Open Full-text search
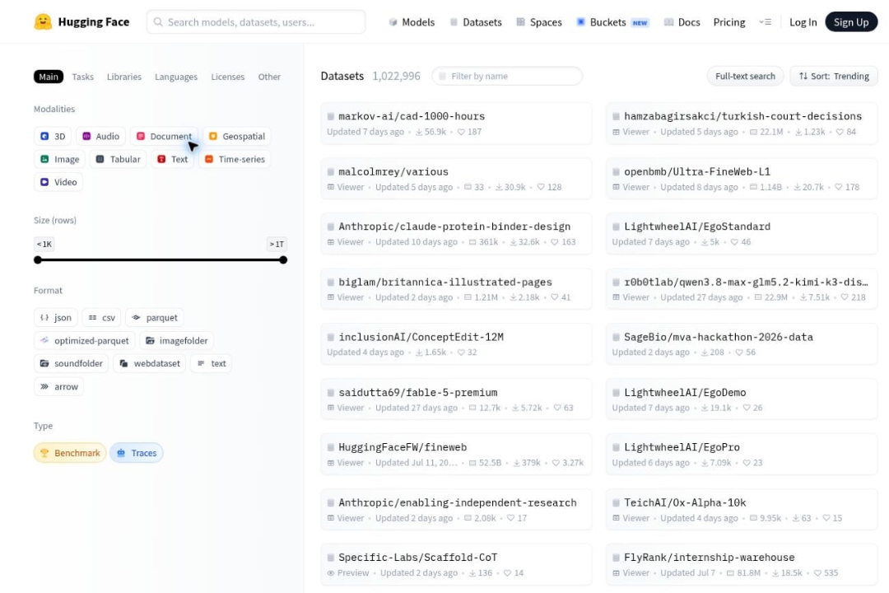 tap(745, 76)
